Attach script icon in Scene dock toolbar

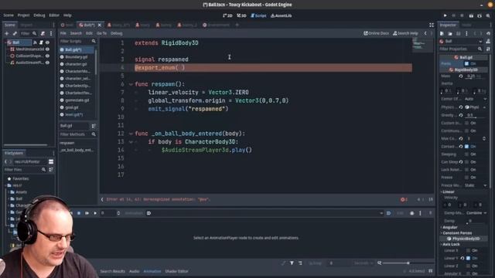(x=43, y=33)
